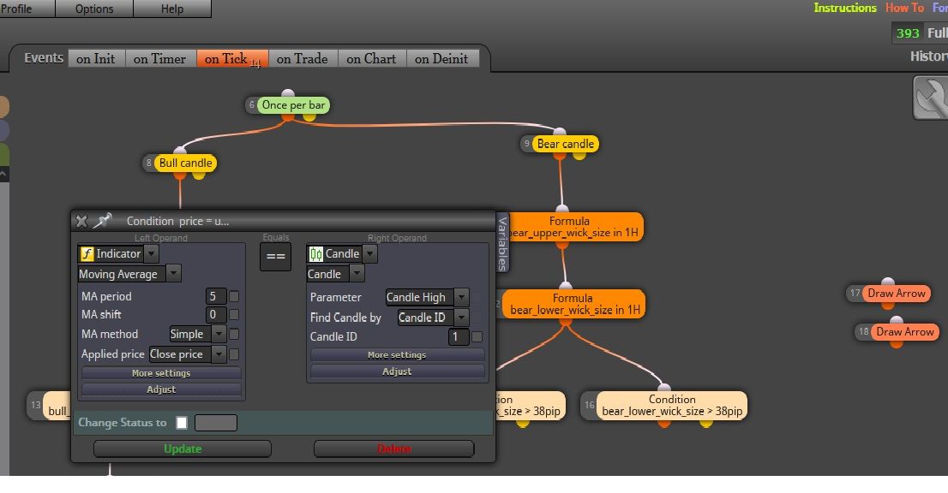Image resolution: width=948 pixels, height=493 pixels.
Task: Click Adjust under Right Operand
Action: coord(397,371)
